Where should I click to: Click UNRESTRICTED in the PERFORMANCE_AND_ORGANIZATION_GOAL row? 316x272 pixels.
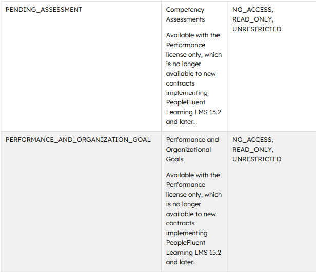256,159
